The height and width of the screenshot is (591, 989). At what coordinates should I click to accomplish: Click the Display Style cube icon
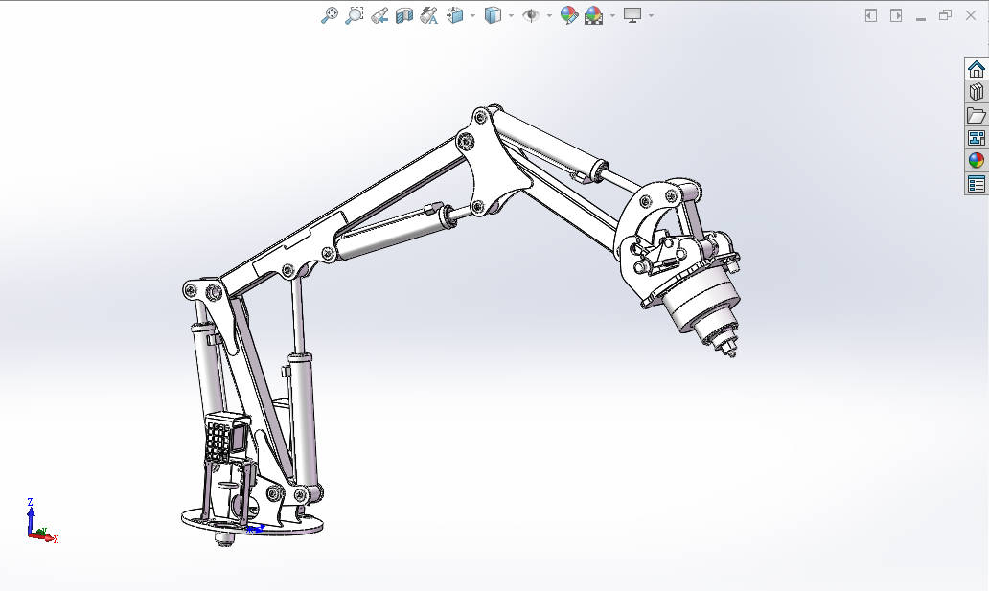click(493, 15)
